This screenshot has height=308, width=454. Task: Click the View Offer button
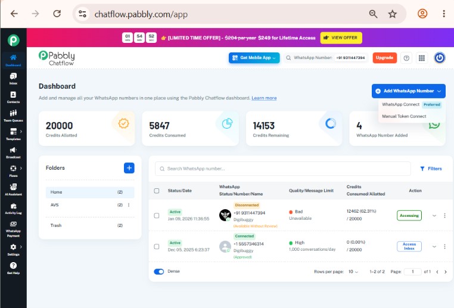click(x=341, y=38)
